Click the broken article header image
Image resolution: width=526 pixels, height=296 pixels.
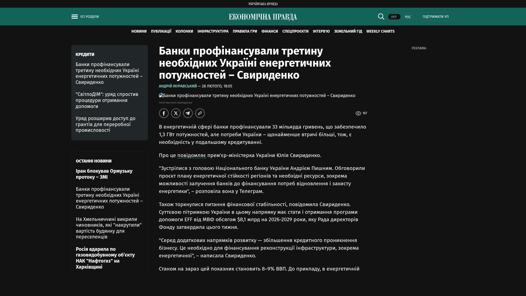[257, 96]
